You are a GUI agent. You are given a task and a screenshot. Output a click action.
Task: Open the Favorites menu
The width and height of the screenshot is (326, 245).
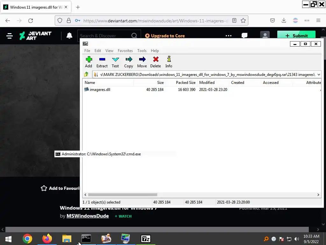(x=125, y=51)
